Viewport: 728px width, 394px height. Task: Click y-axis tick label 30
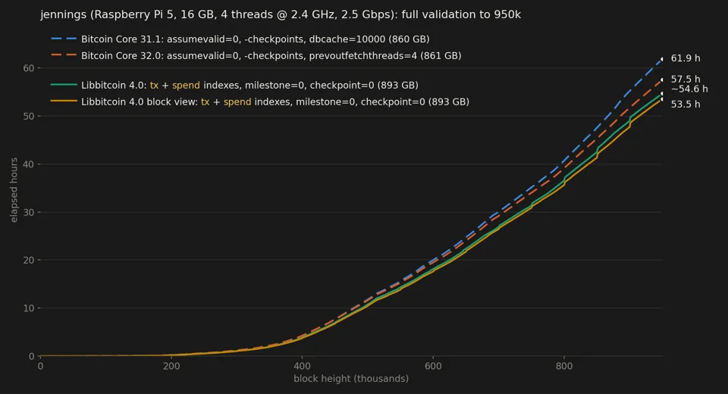pos(29,212)
